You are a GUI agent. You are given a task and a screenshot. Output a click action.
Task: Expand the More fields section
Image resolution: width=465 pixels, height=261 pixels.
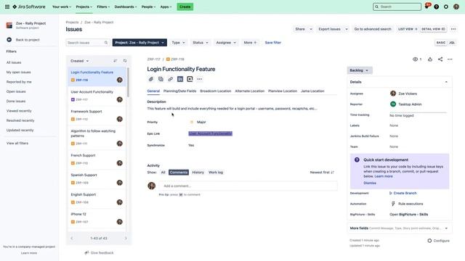coord(446,228)
